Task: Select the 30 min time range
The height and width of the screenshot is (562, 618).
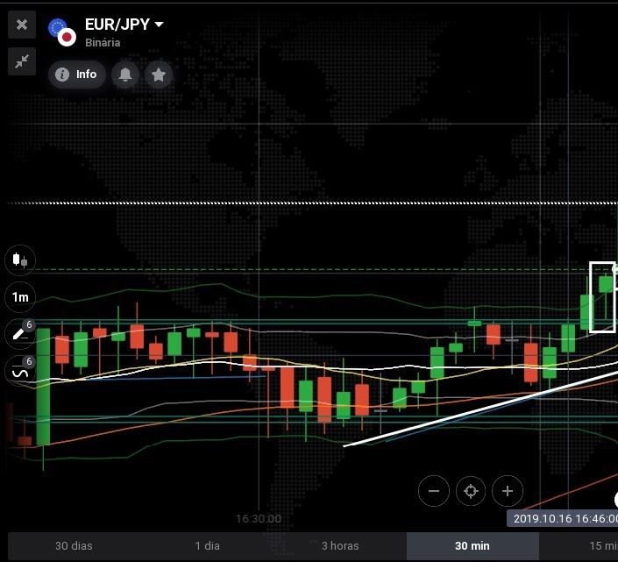Action: coord(472,546)
